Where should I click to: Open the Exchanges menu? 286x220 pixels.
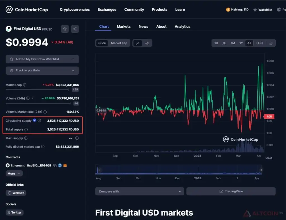click(107, 9)
